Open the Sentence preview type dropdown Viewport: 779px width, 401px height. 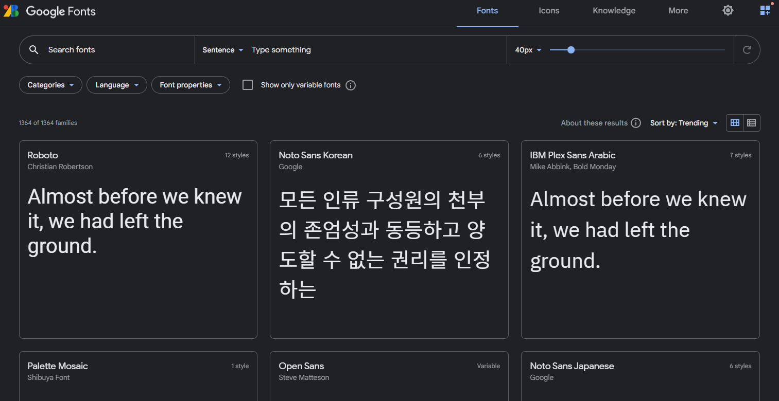pyautogui.click(x=222, y=50)
